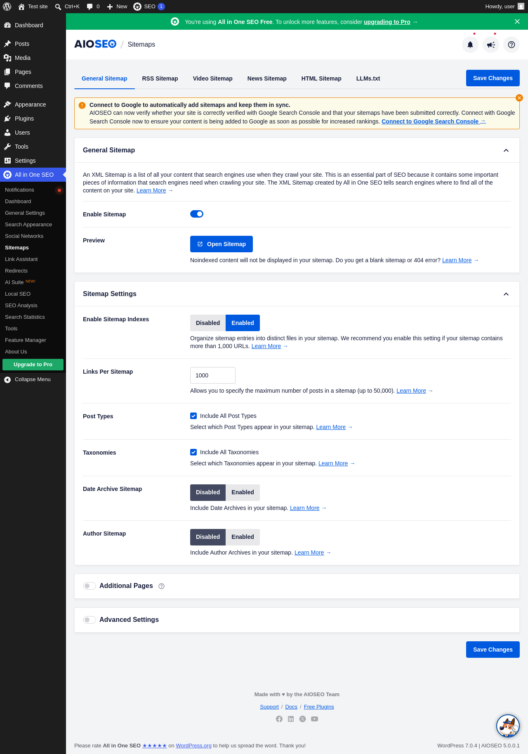The height and width of the screenshot is (754, 528).
Task: Set Date Archive Sitemap to Disabled
Action: [x=208, y=492]
